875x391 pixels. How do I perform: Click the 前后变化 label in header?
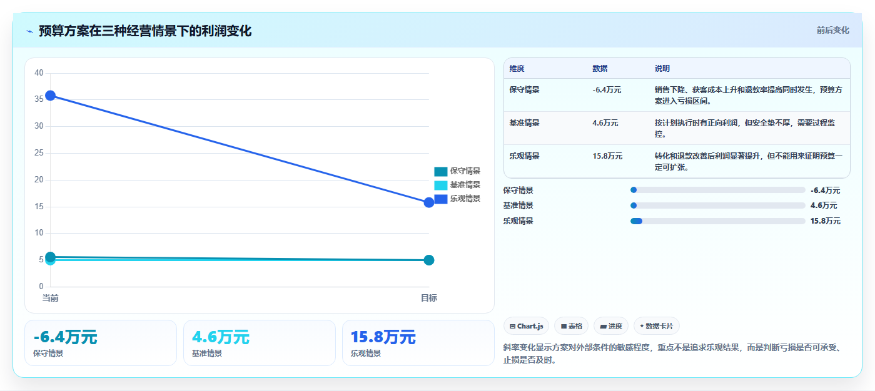832,30
